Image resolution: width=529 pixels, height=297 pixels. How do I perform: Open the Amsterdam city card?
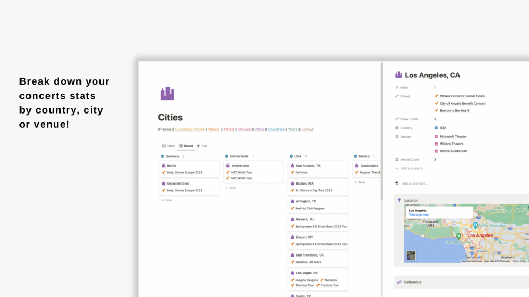(x=254, y=171)
